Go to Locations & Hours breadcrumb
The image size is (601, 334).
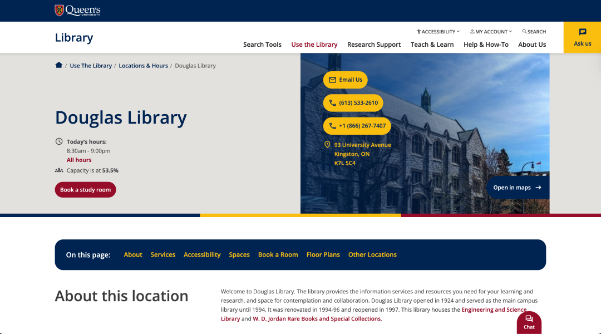[x=143, y=66]
